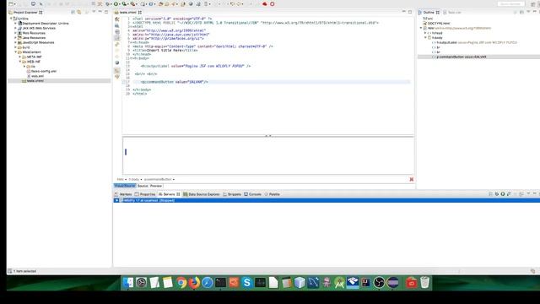The image size is (540, 304).
Task: Expand the Deployment Descriptor node
Action: [x=15, y=24]
